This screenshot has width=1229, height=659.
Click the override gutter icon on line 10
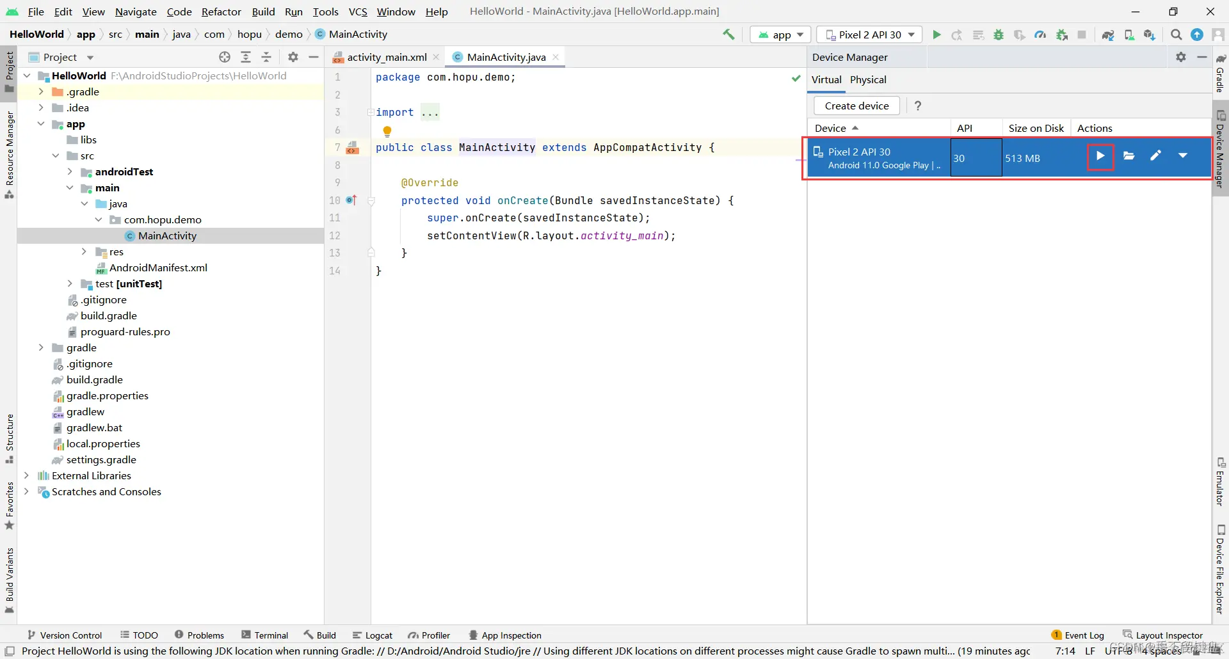pyautogui.click(x=351, y=200)
